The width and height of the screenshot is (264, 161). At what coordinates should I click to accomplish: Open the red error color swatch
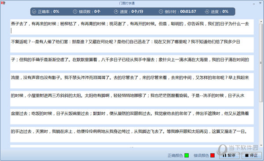213,155
